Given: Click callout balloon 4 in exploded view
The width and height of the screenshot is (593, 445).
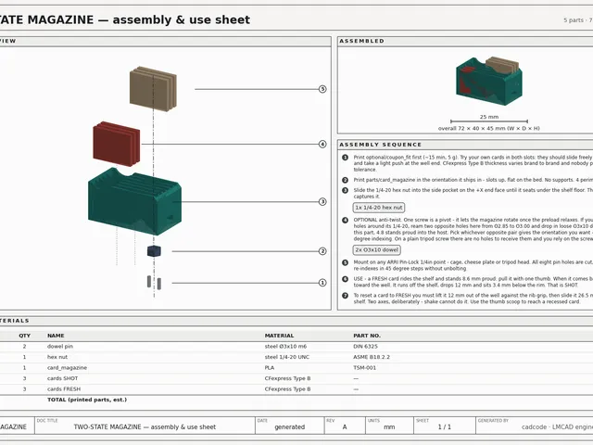Looking at the screenshot, I should point(322,144).
